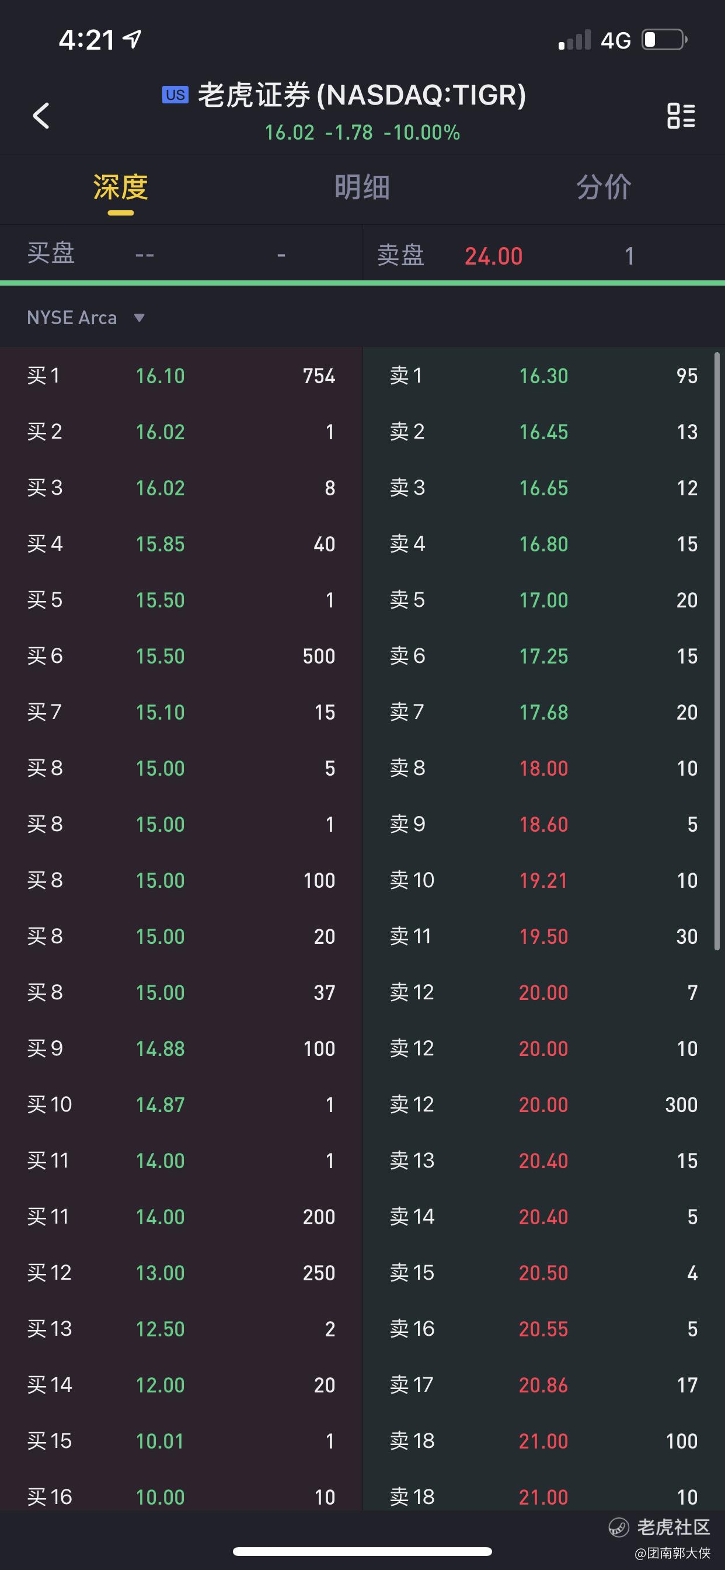Tap the US market badge icon
Viewport: 725px width, 1570px height.
click(175, 95)
